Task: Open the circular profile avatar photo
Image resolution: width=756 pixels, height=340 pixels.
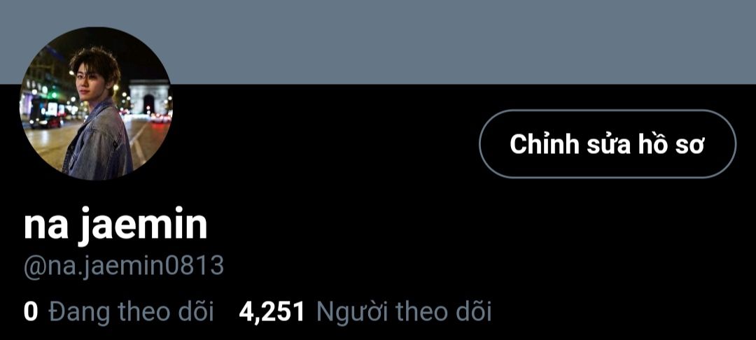Action: coord(95,103)
